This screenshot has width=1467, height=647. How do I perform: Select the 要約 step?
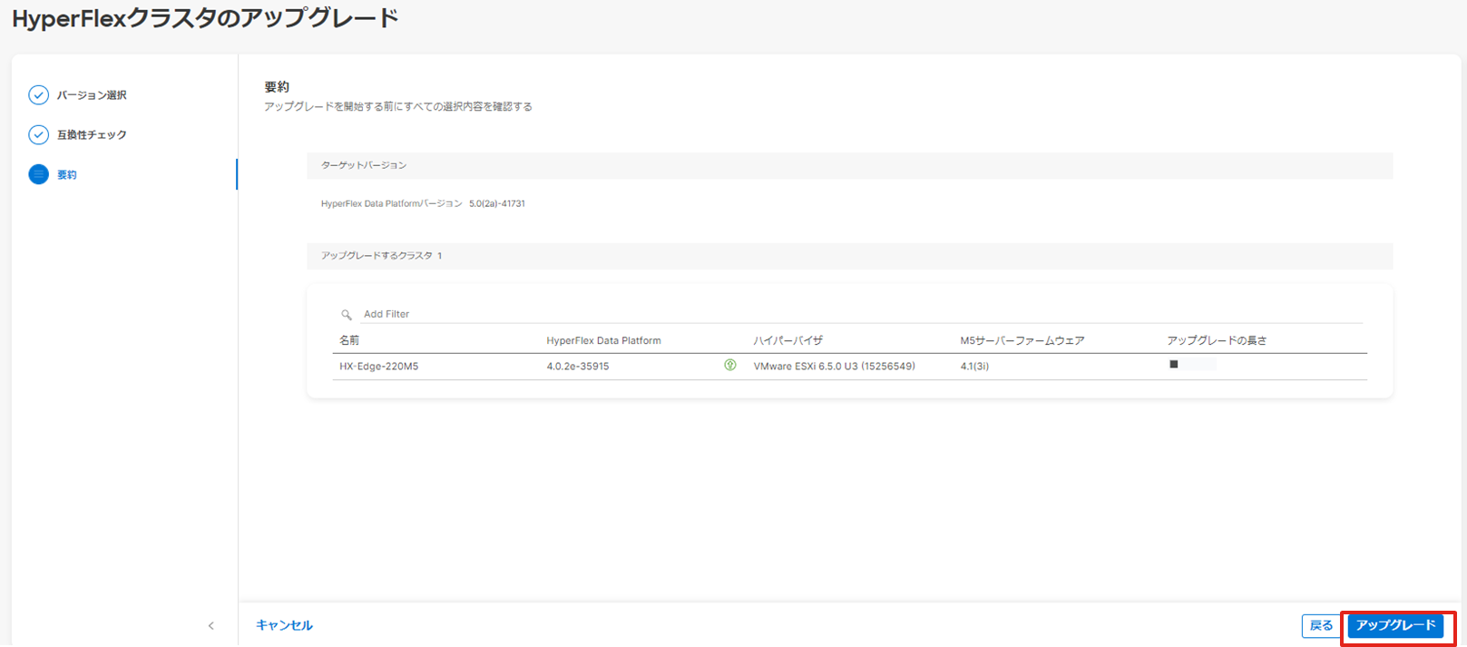click(x=67, y=175)
